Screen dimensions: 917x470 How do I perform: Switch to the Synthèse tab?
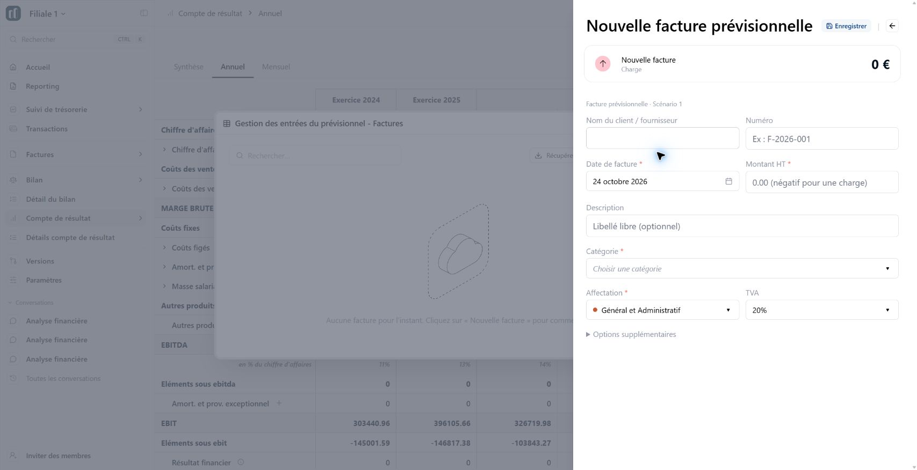tap(189, 67)
